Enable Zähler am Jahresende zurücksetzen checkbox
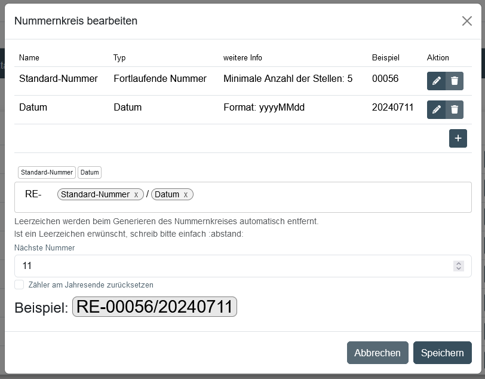 19,285
